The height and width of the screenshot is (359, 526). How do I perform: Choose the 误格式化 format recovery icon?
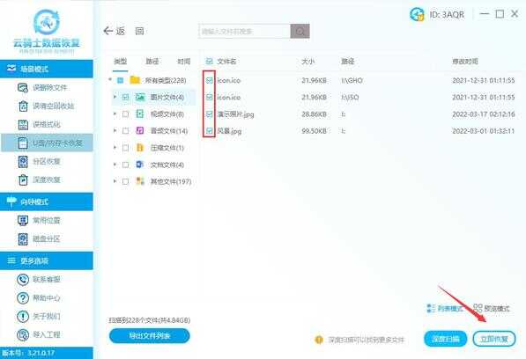23,125
